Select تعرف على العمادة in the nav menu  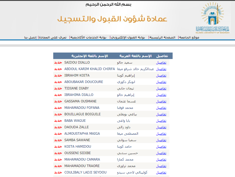[53, 37]
